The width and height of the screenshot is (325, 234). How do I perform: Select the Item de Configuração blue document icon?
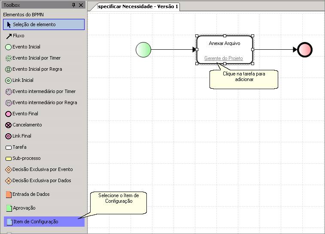(x=9, y=222)
